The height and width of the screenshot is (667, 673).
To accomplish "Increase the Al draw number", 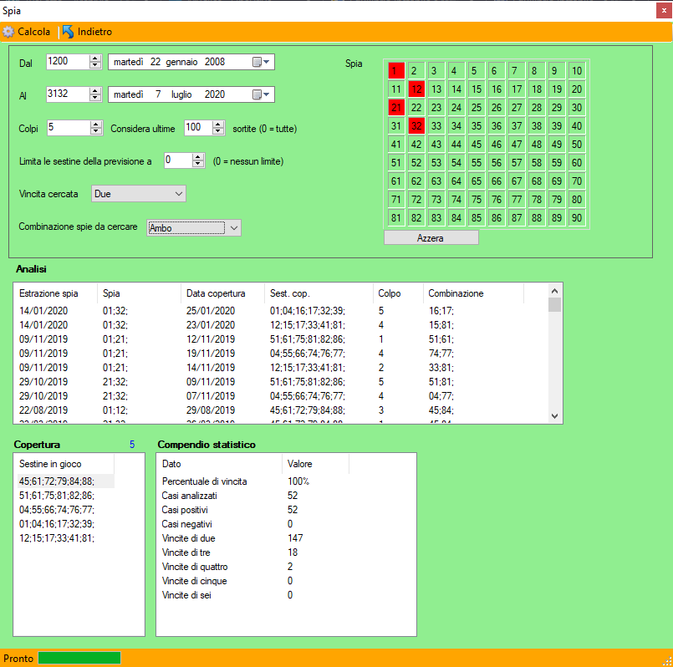I will 95,91.
